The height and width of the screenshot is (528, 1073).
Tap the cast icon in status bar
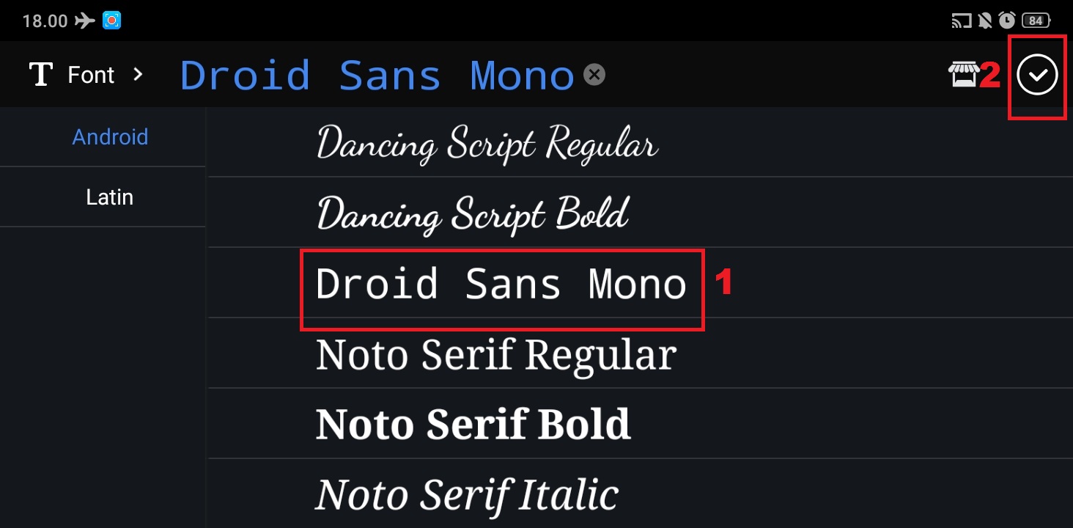point(961,21)
